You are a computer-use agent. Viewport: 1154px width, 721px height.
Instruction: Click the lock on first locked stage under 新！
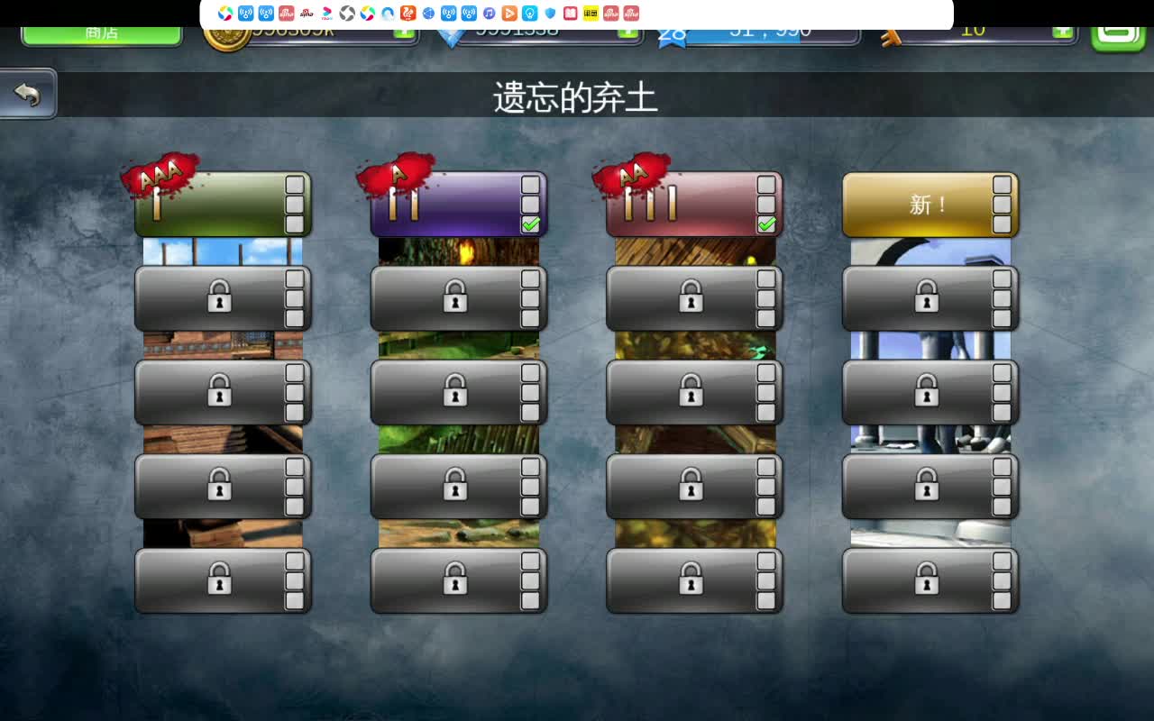(x=927, y=296)
